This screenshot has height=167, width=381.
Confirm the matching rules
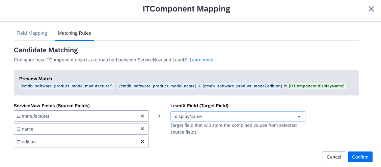(360, 157)
